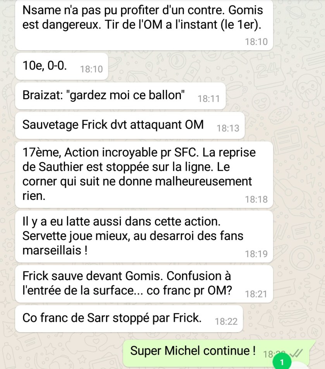Tap the 18:10 timestamp beside "10e, 0-0."
Image resolution: width=325 pixels, height=369 pixels.
coord(91,69)
